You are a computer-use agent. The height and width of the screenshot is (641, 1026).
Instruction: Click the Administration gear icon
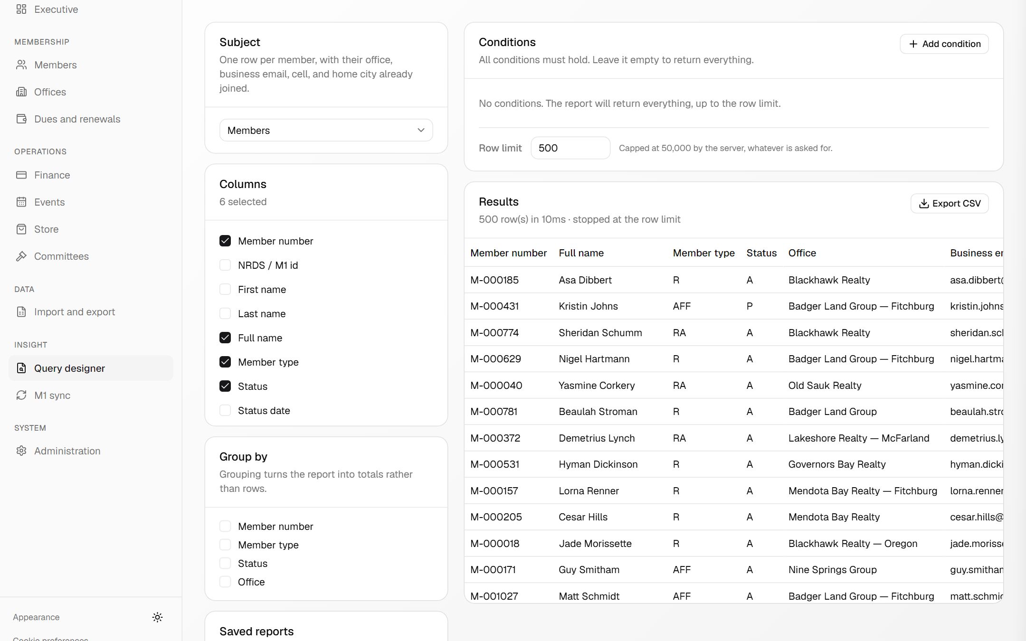coord(21,451)
